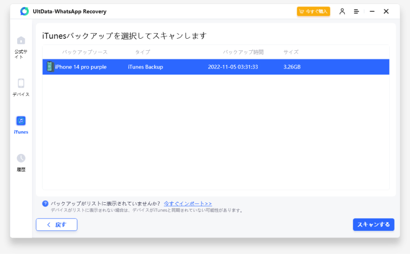Click the タイプ column header
Screen dimensions: 410x254
point(143,52)
